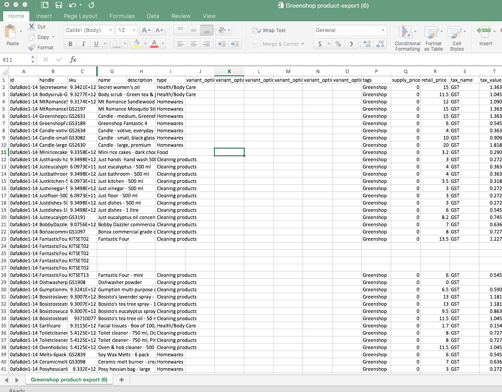The image size is (502, 392).
Task: Open the Formulas tab
Action: (x=122, y=16)
